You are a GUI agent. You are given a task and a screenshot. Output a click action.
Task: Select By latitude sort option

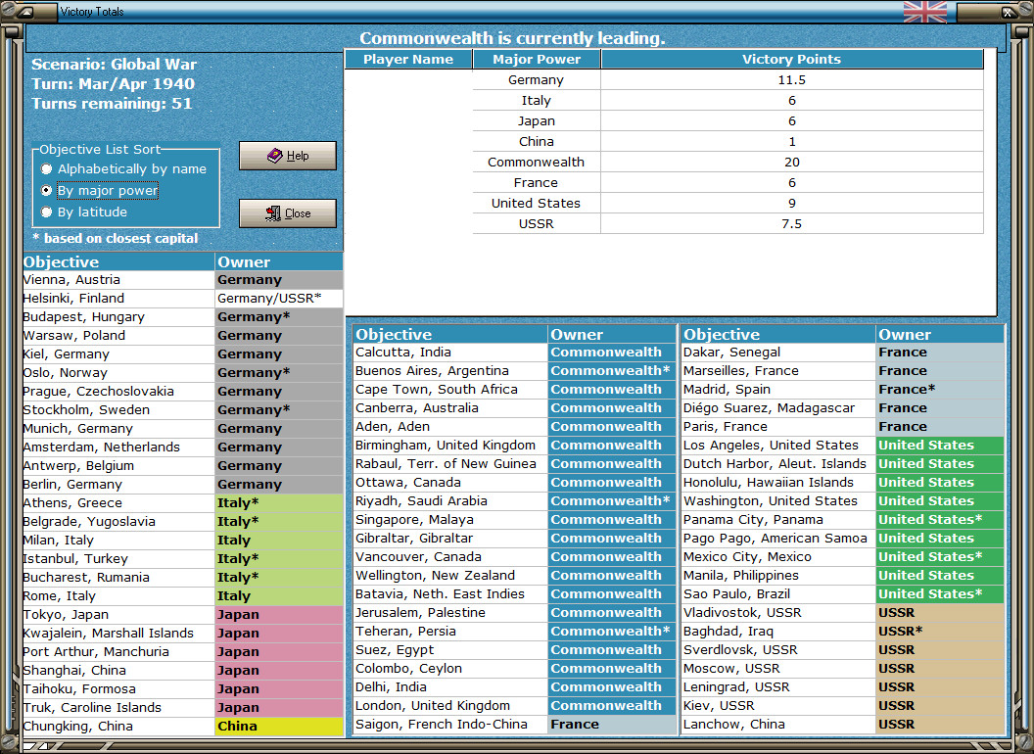(x=46, y=212)
